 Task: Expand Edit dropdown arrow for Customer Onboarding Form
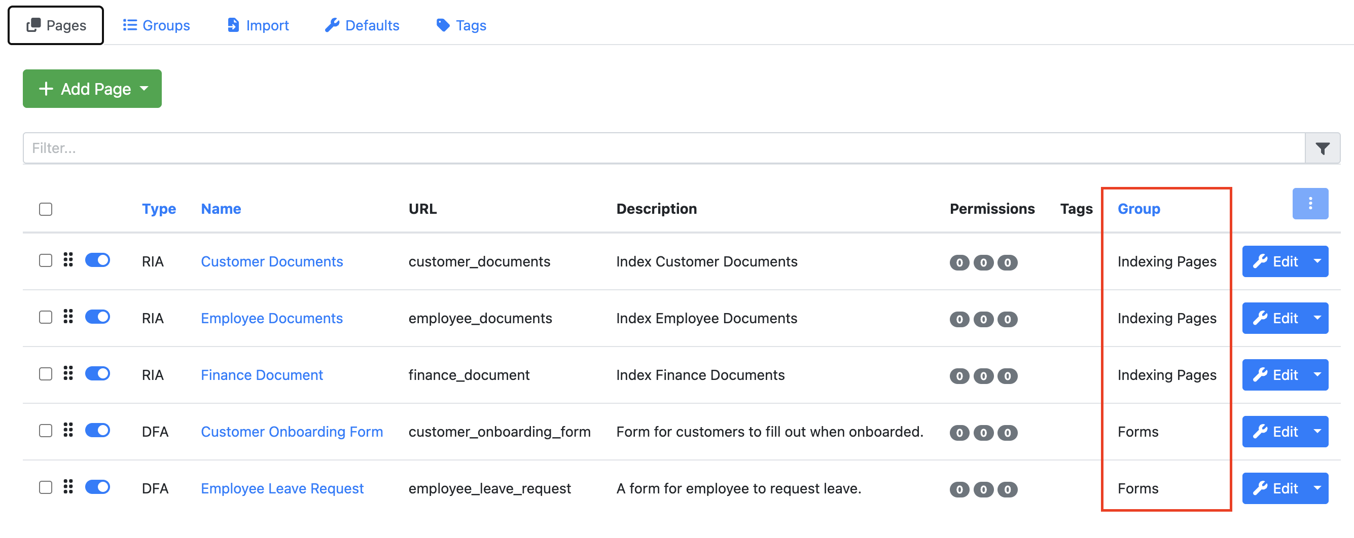[x=1317, y=431]
